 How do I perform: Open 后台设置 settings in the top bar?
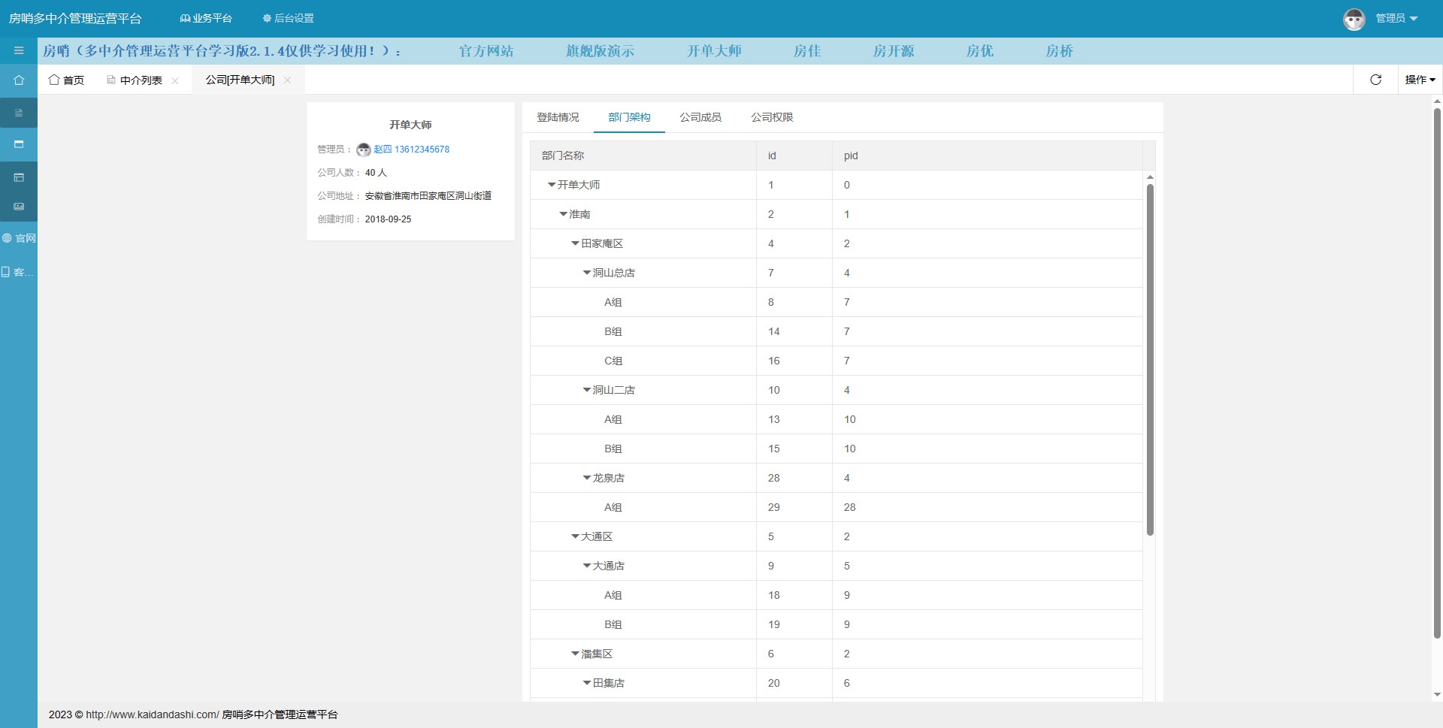point(288,18)
